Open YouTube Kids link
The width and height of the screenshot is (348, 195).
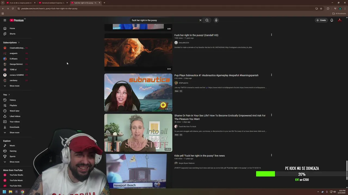pos(16,186)
